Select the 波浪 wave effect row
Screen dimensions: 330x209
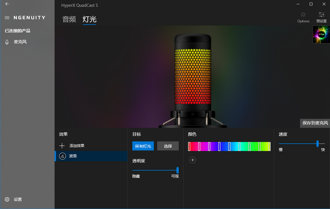click(91, 156)
